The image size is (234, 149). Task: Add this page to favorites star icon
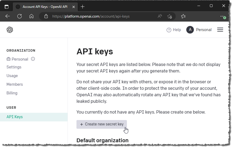[x=169, y=16]
